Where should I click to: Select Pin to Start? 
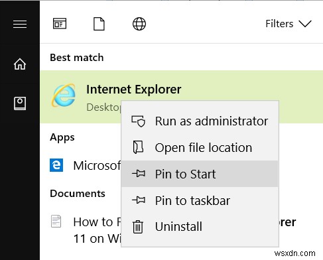click(200, 174)
